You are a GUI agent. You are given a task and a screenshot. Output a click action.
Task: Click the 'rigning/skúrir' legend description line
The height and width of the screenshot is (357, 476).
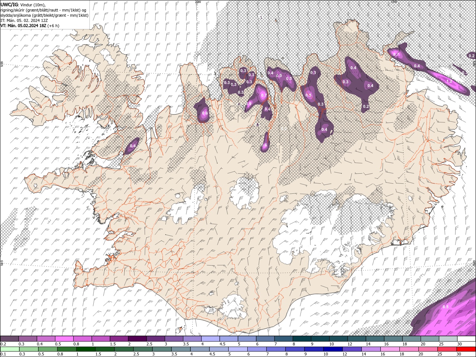coord(44,10)
